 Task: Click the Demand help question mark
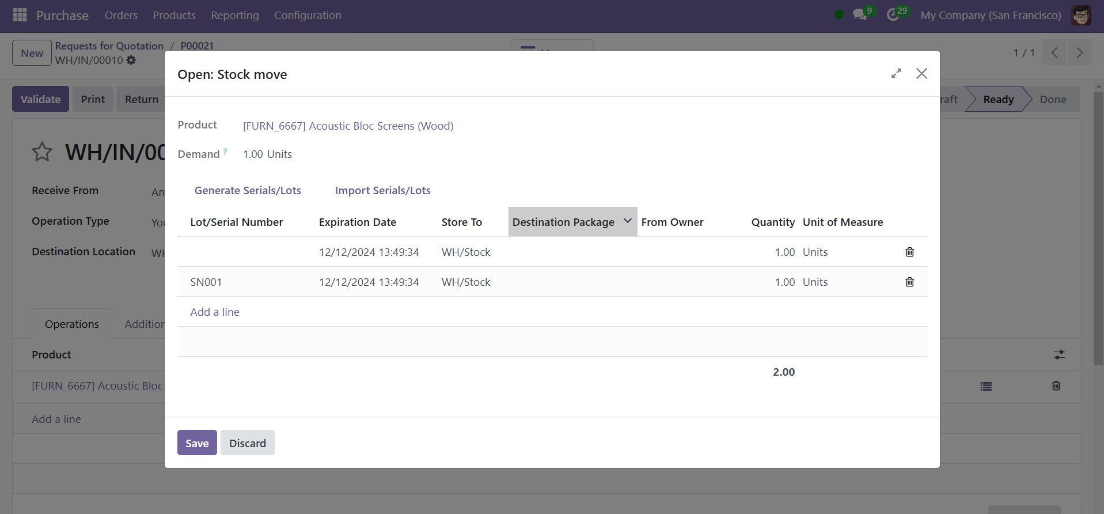[x=225, y=152]
